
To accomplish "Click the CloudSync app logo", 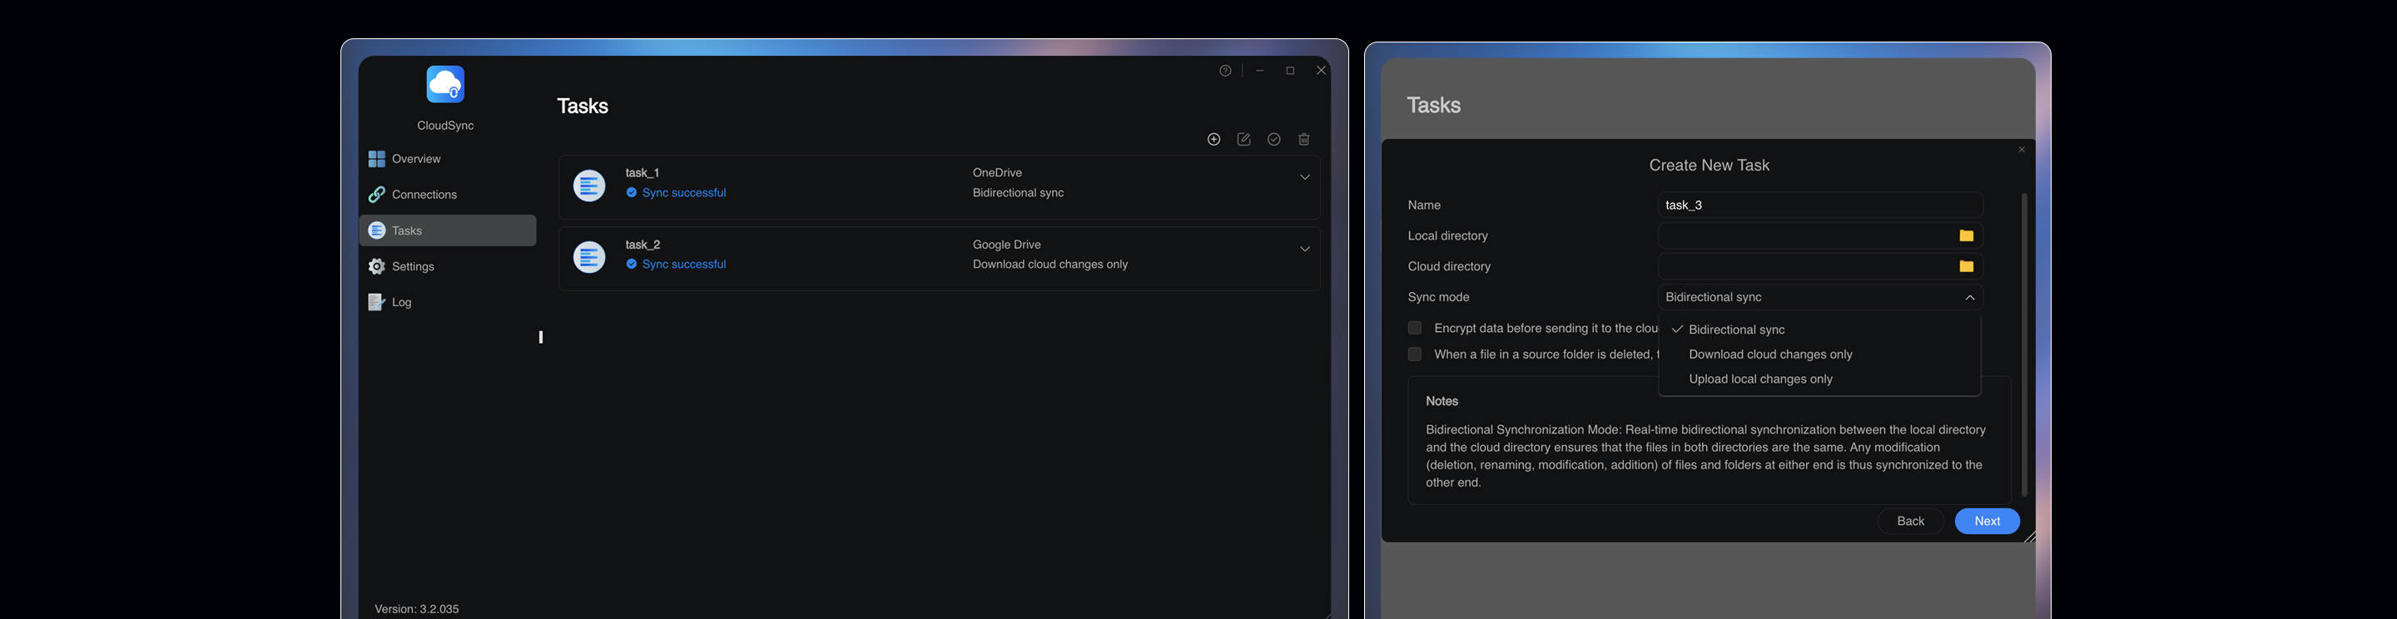I will 446,85.
